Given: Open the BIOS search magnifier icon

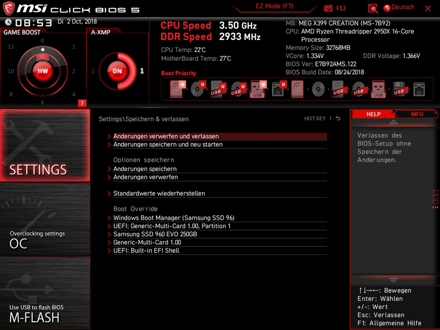Looking at the screenshot, I should tap(373, 8).
